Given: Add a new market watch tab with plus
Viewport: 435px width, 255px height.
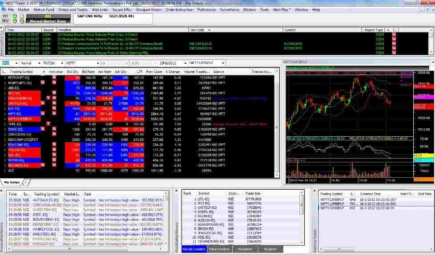Looking at the screenshot, I should (x=26, y=183).
